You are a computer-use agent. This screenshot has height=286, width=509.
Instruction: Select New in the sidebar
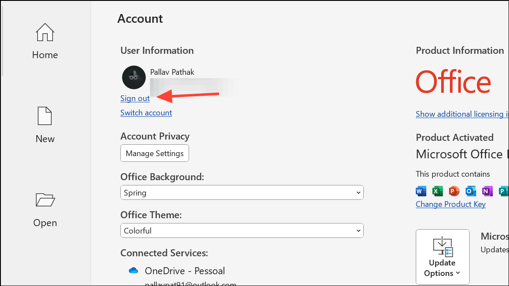coord(45,125)
